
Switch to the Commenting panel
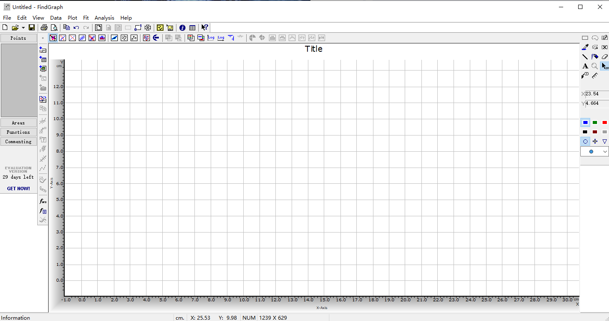pos(18,141)
